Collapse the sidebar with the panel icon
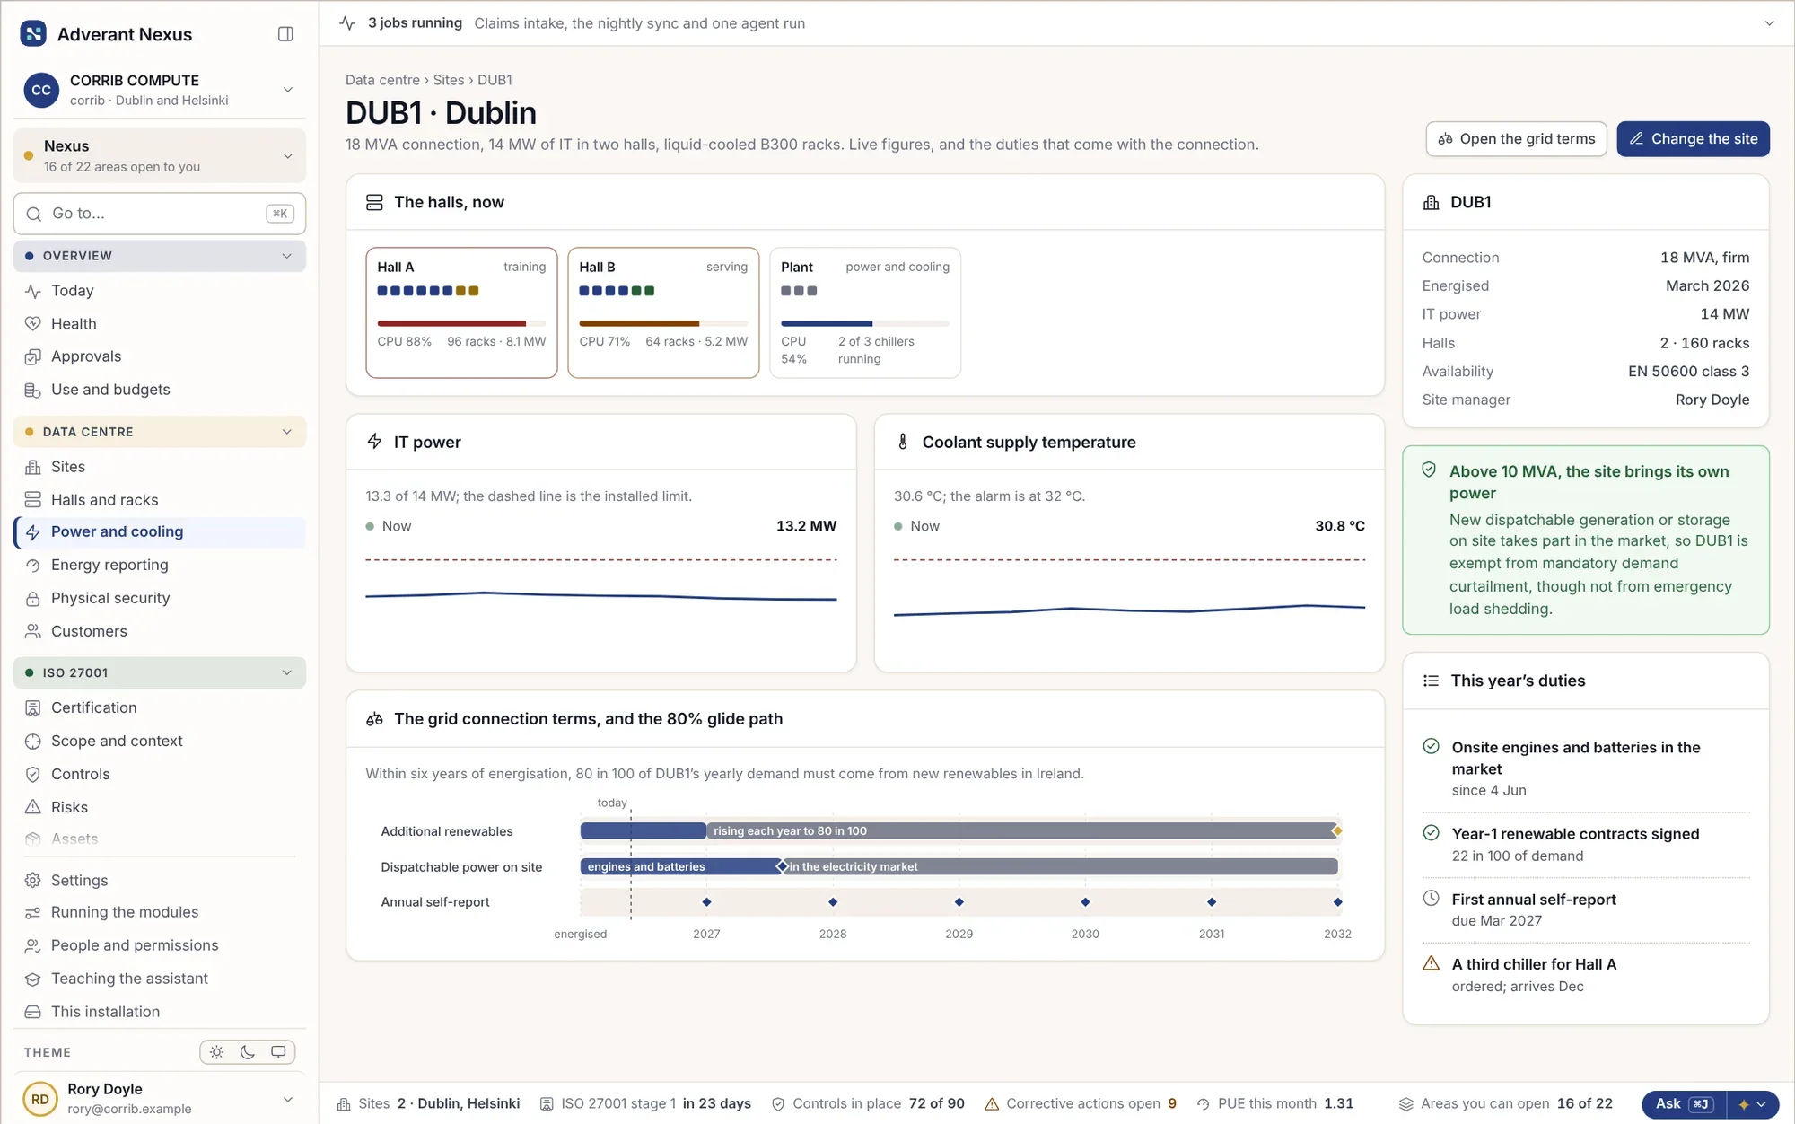This screenshot has width=1795, height=1124. (x=285, y=34)
